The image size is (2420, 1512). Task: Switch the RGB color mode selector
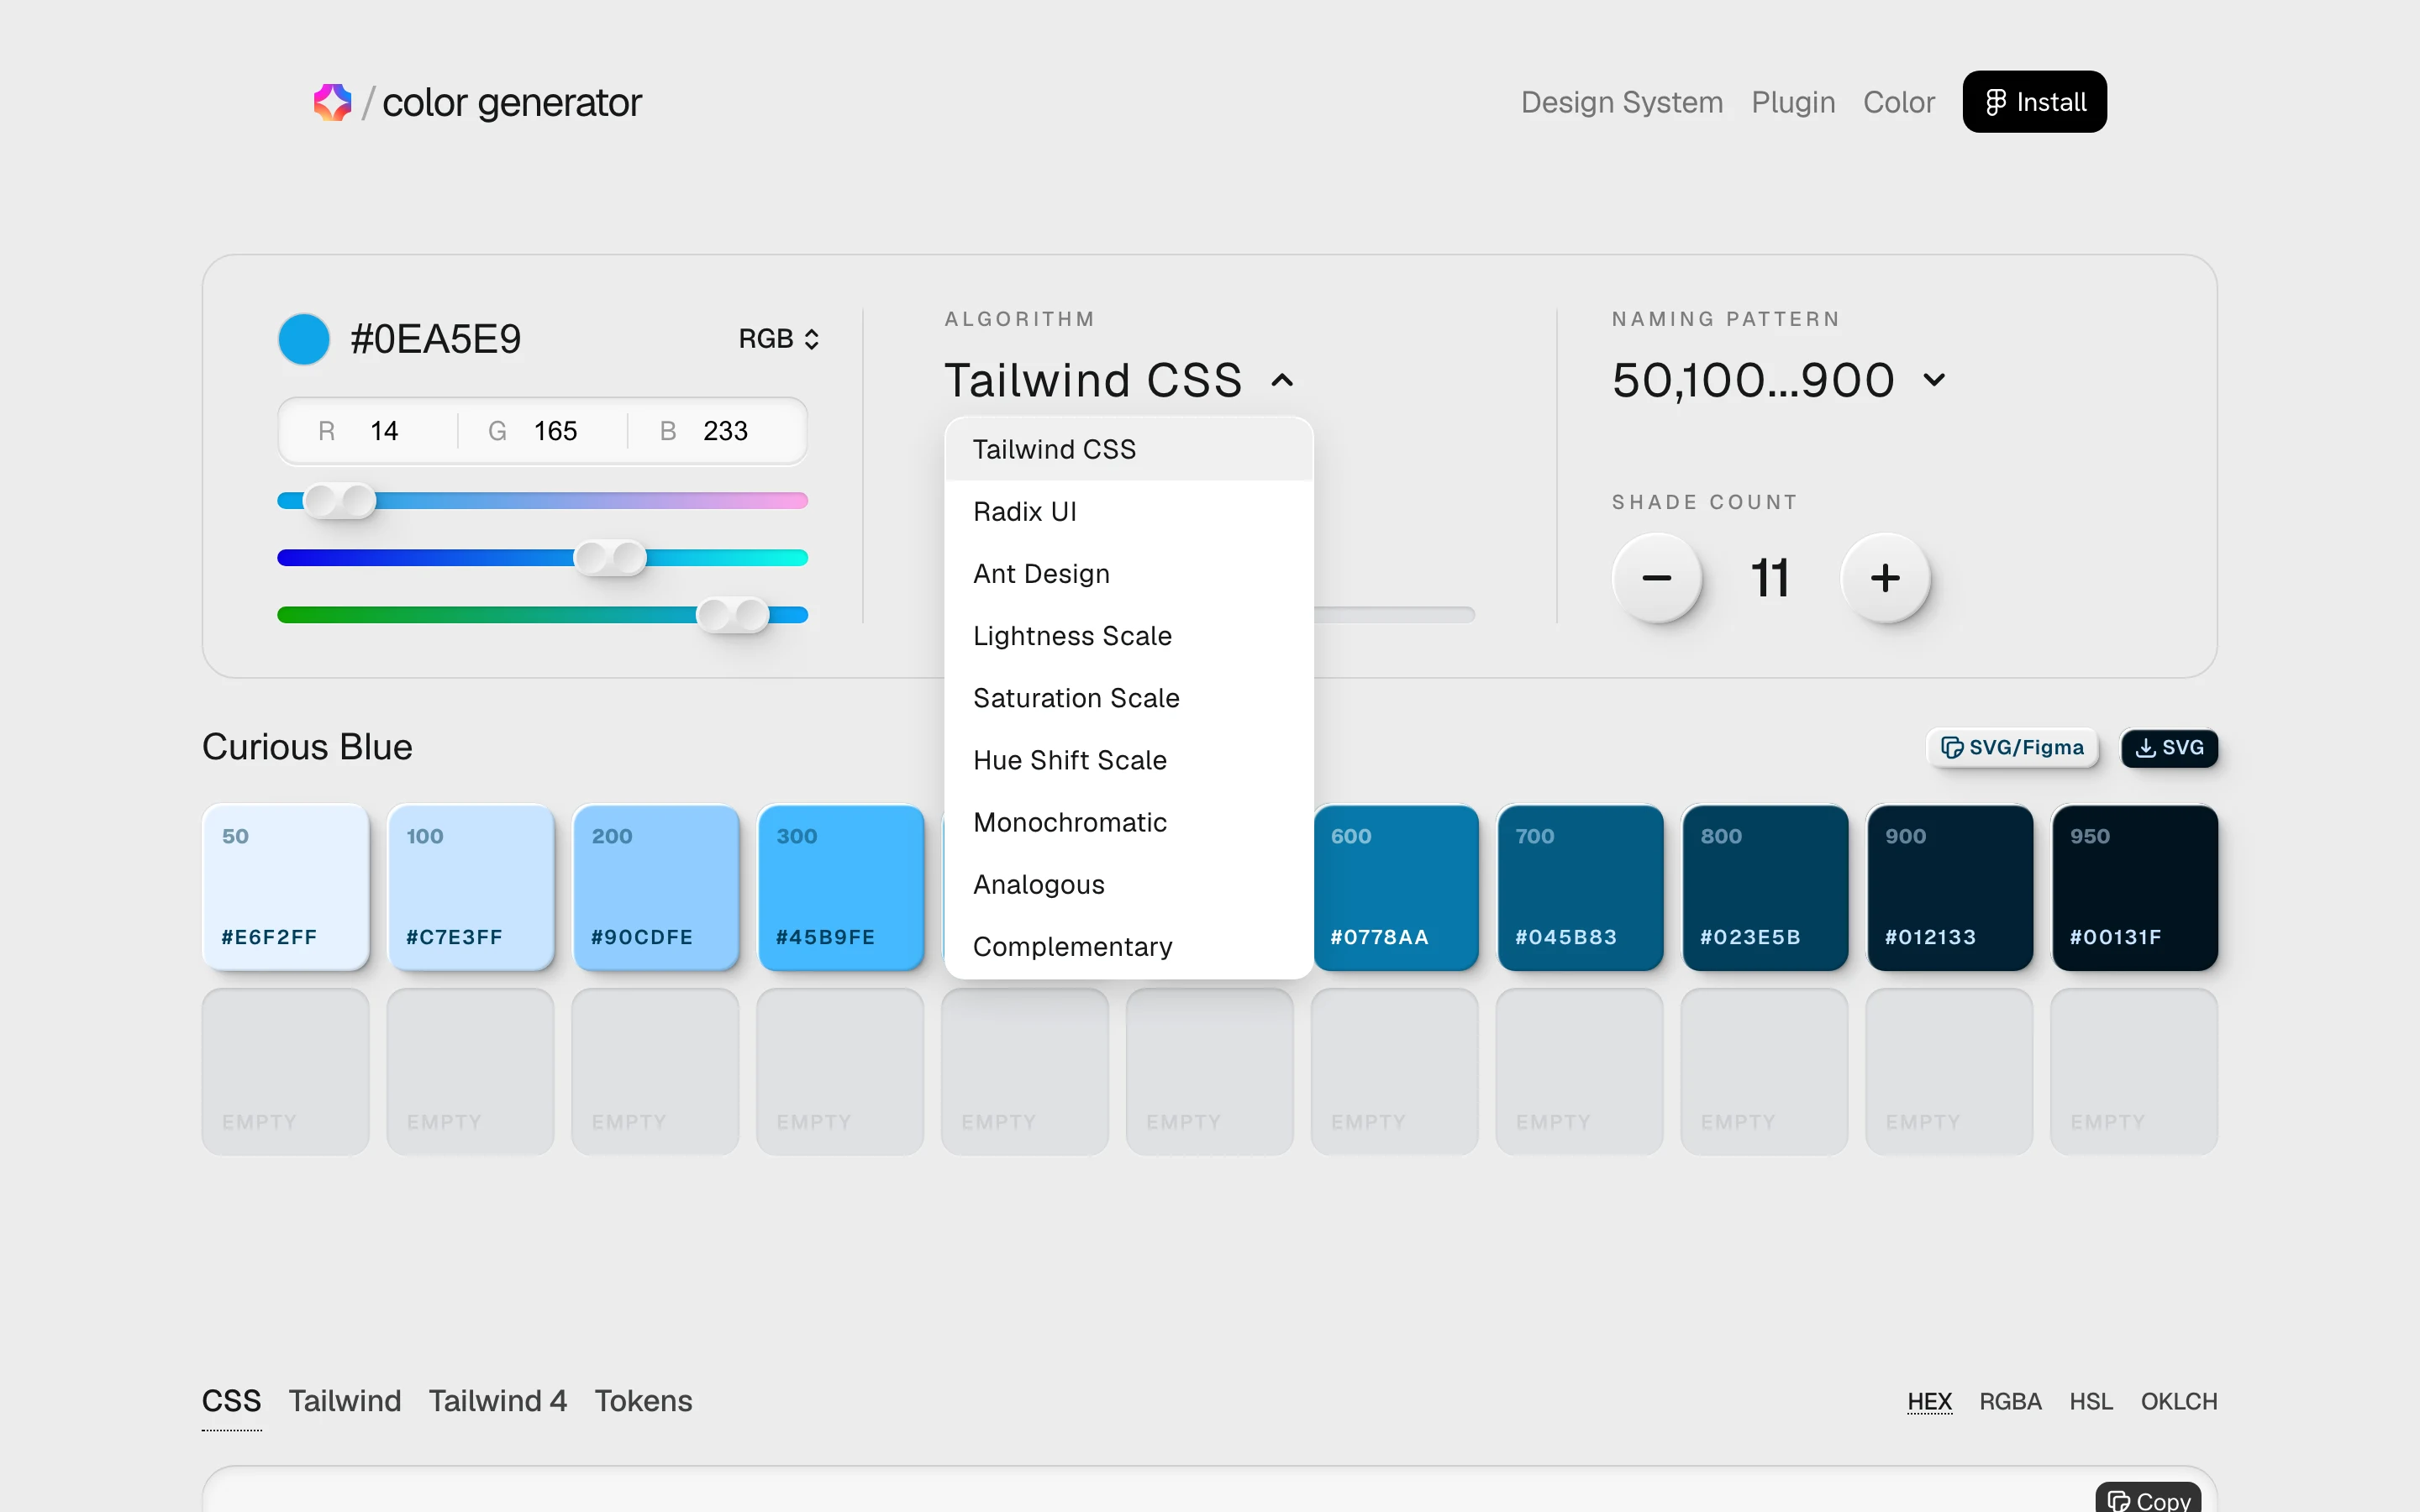pos(779,339)
